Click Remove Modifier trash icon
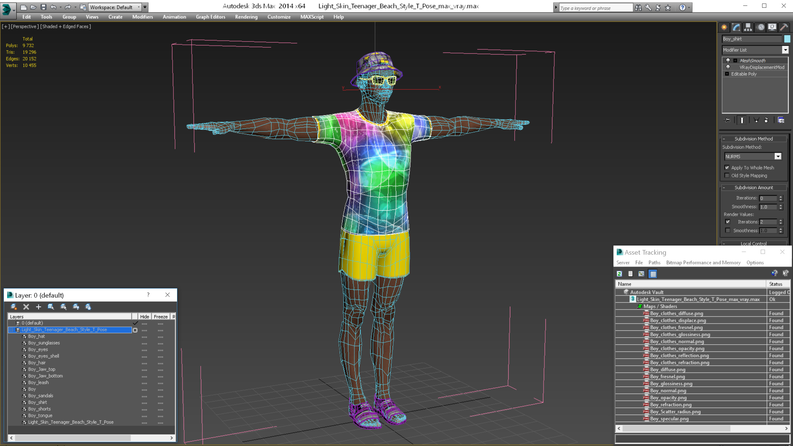 pyautogui.click(x=766, y=120)
